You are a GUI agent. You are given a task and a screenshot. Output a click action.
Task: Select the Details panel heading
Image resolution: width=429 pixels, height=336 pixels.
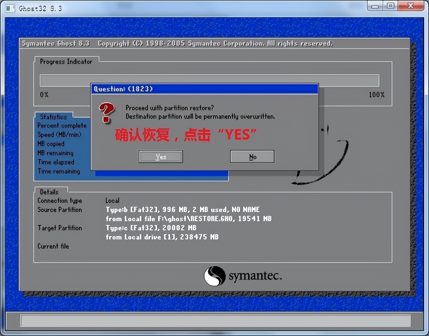49,192
